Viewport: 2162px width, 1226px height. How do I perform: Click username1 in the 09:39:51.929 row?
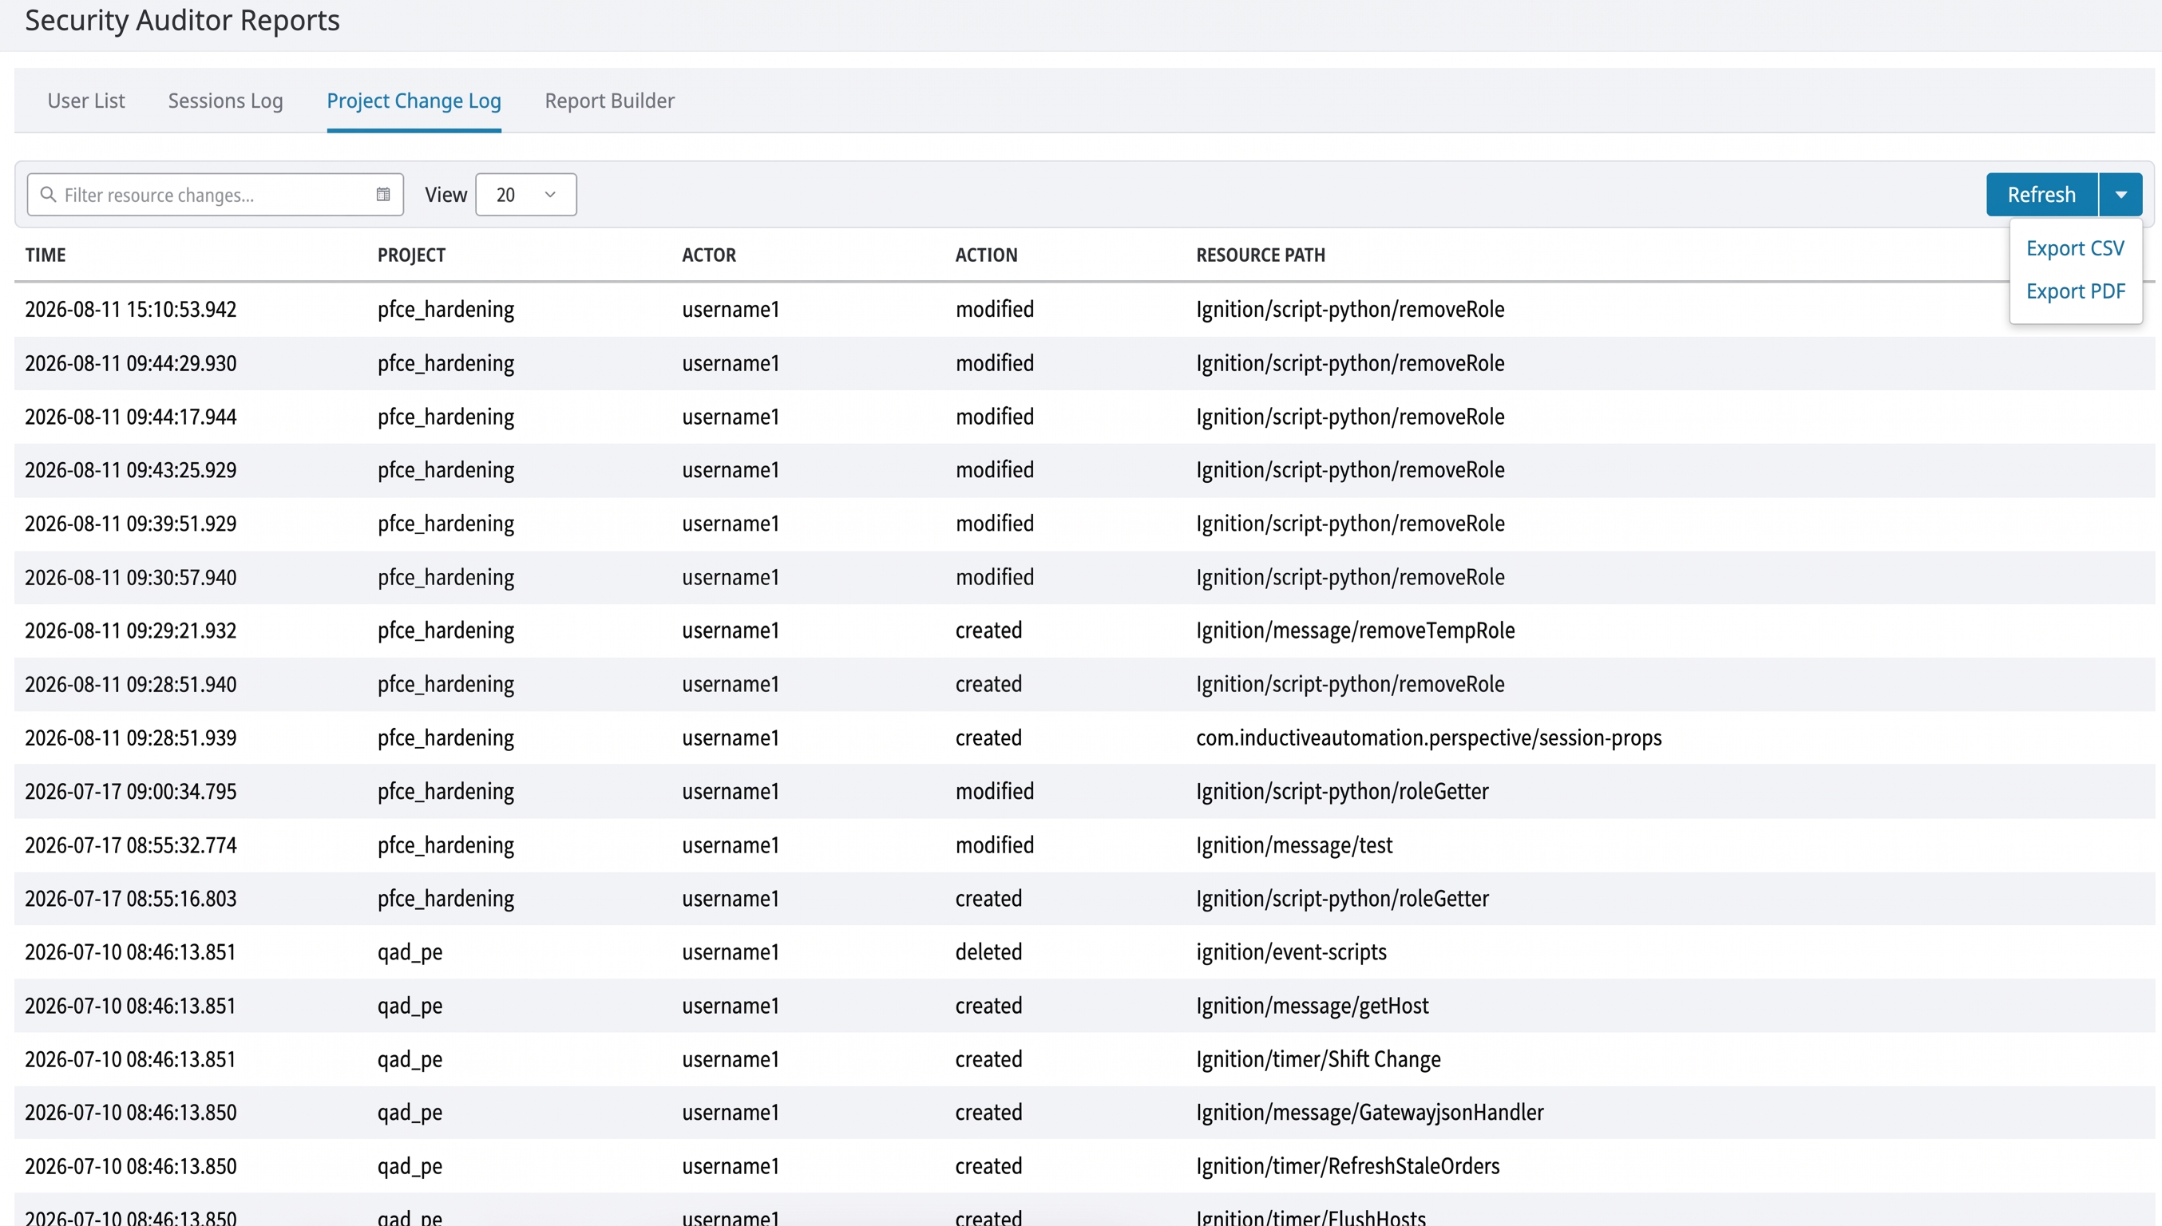[x=731, y=524]
